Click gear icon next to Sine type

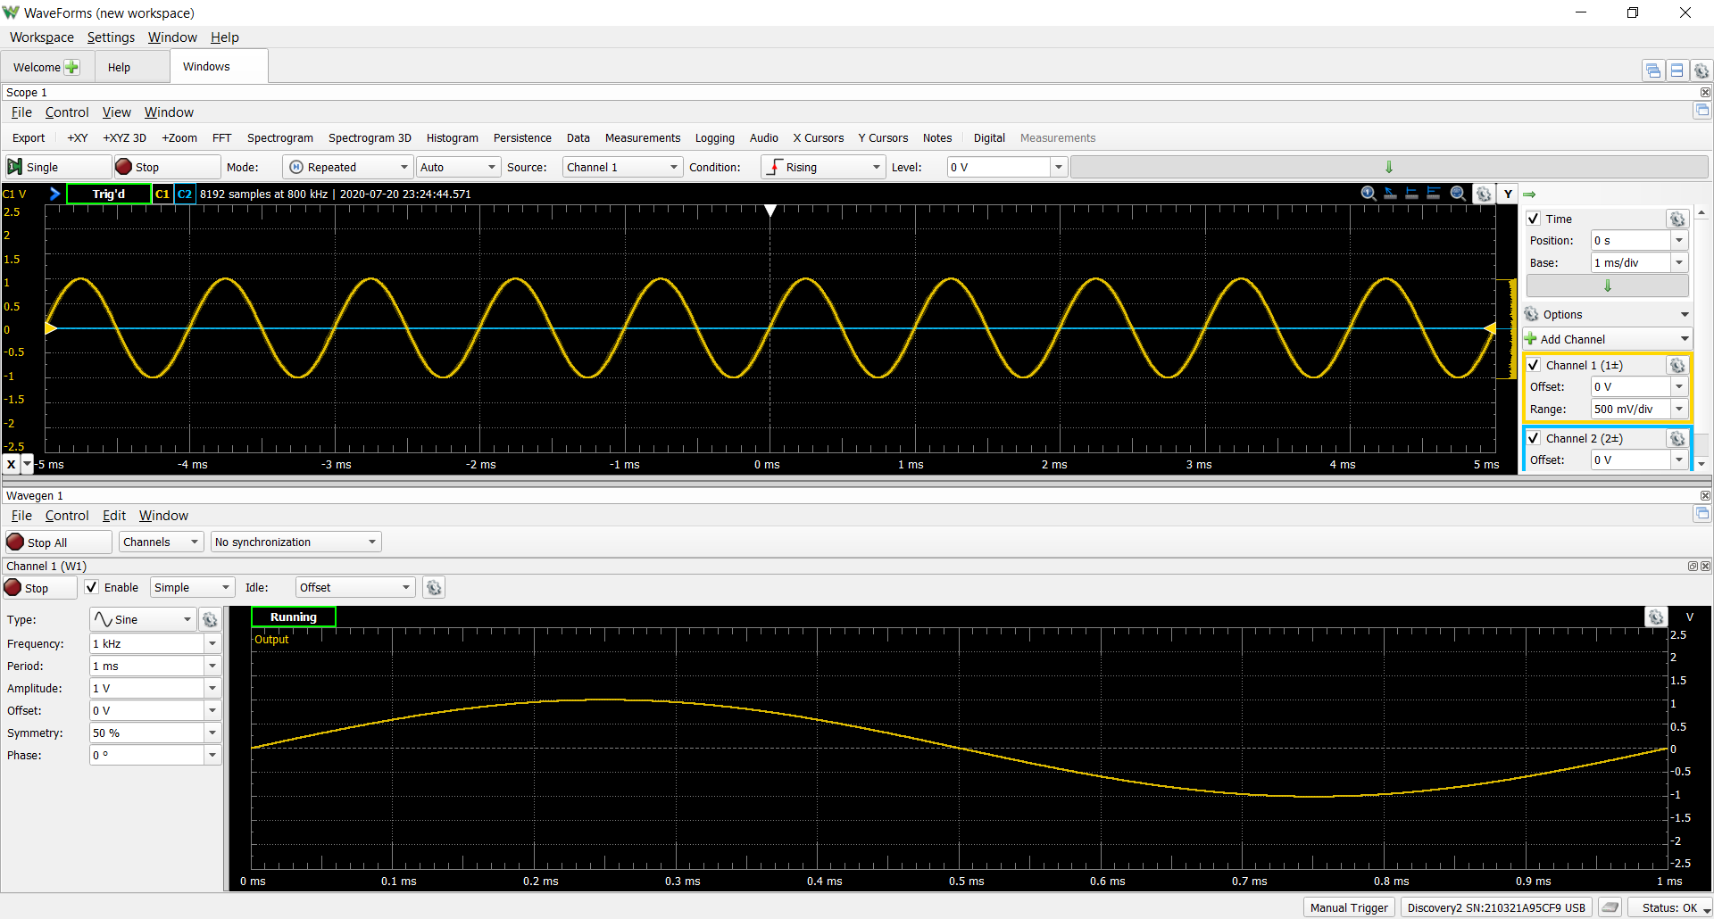coord(210,619)
